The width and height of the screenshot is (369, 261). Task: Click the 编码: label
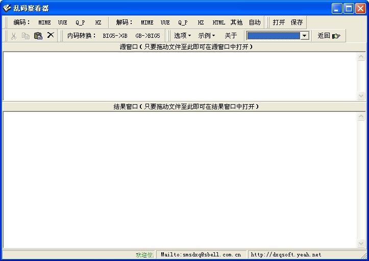pyautogui.click(x=21, y=22)
